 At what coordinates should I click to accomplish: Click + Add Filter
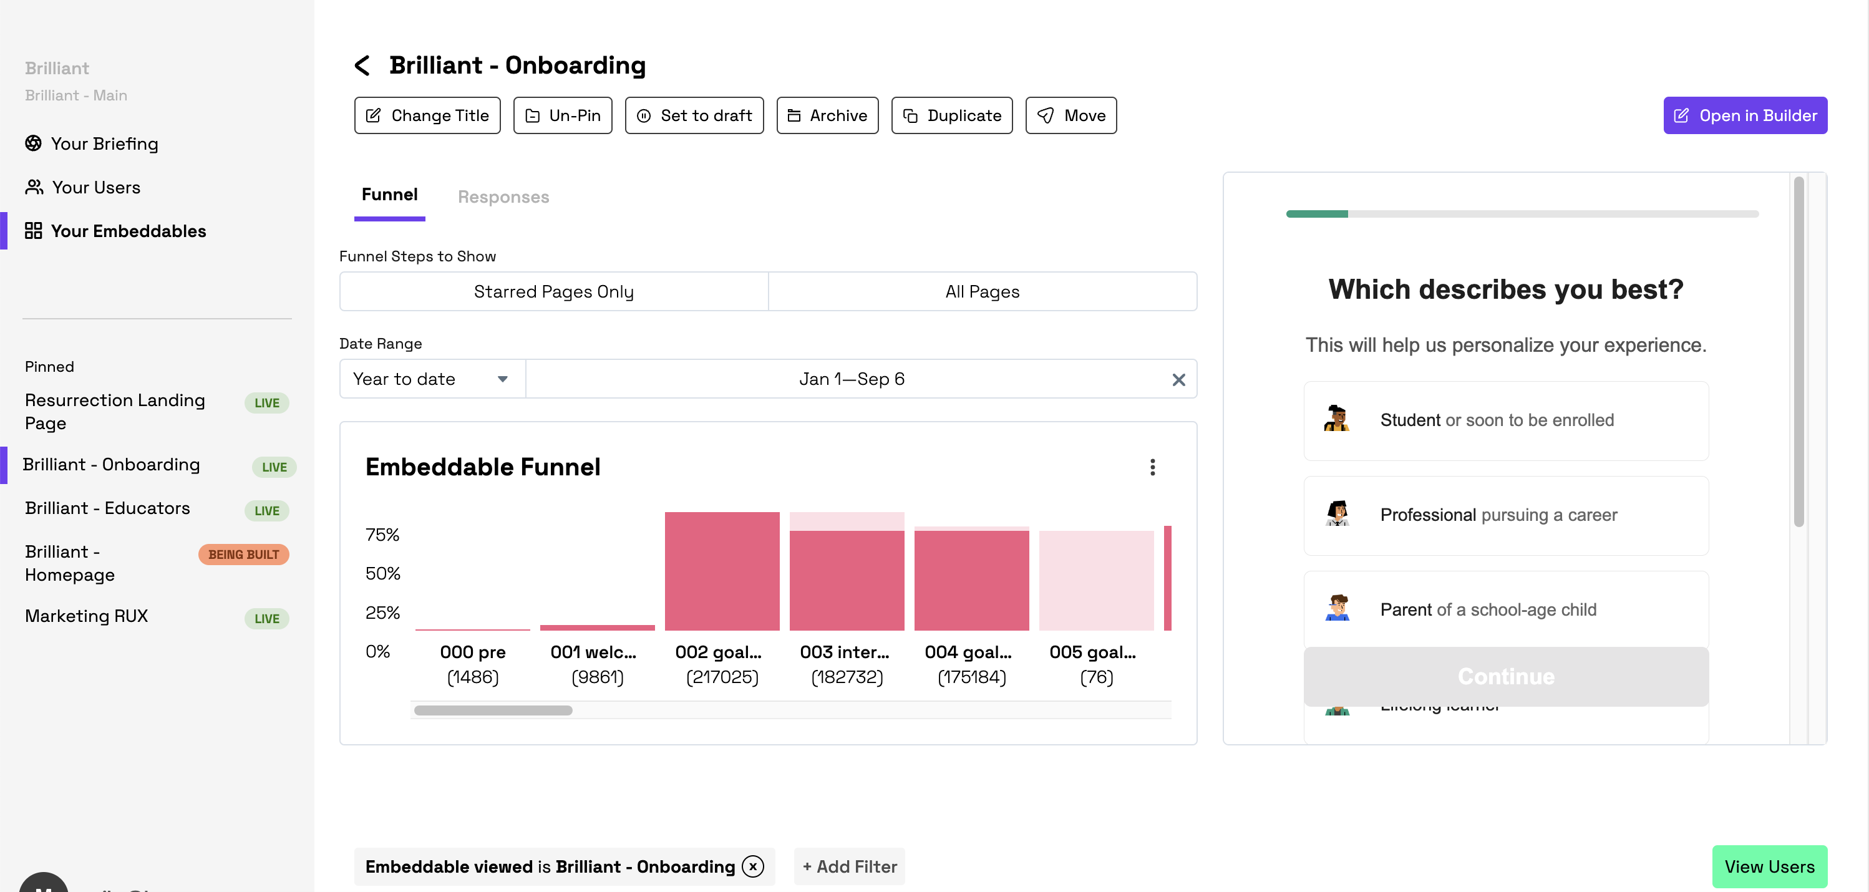[x=849, y=866]
